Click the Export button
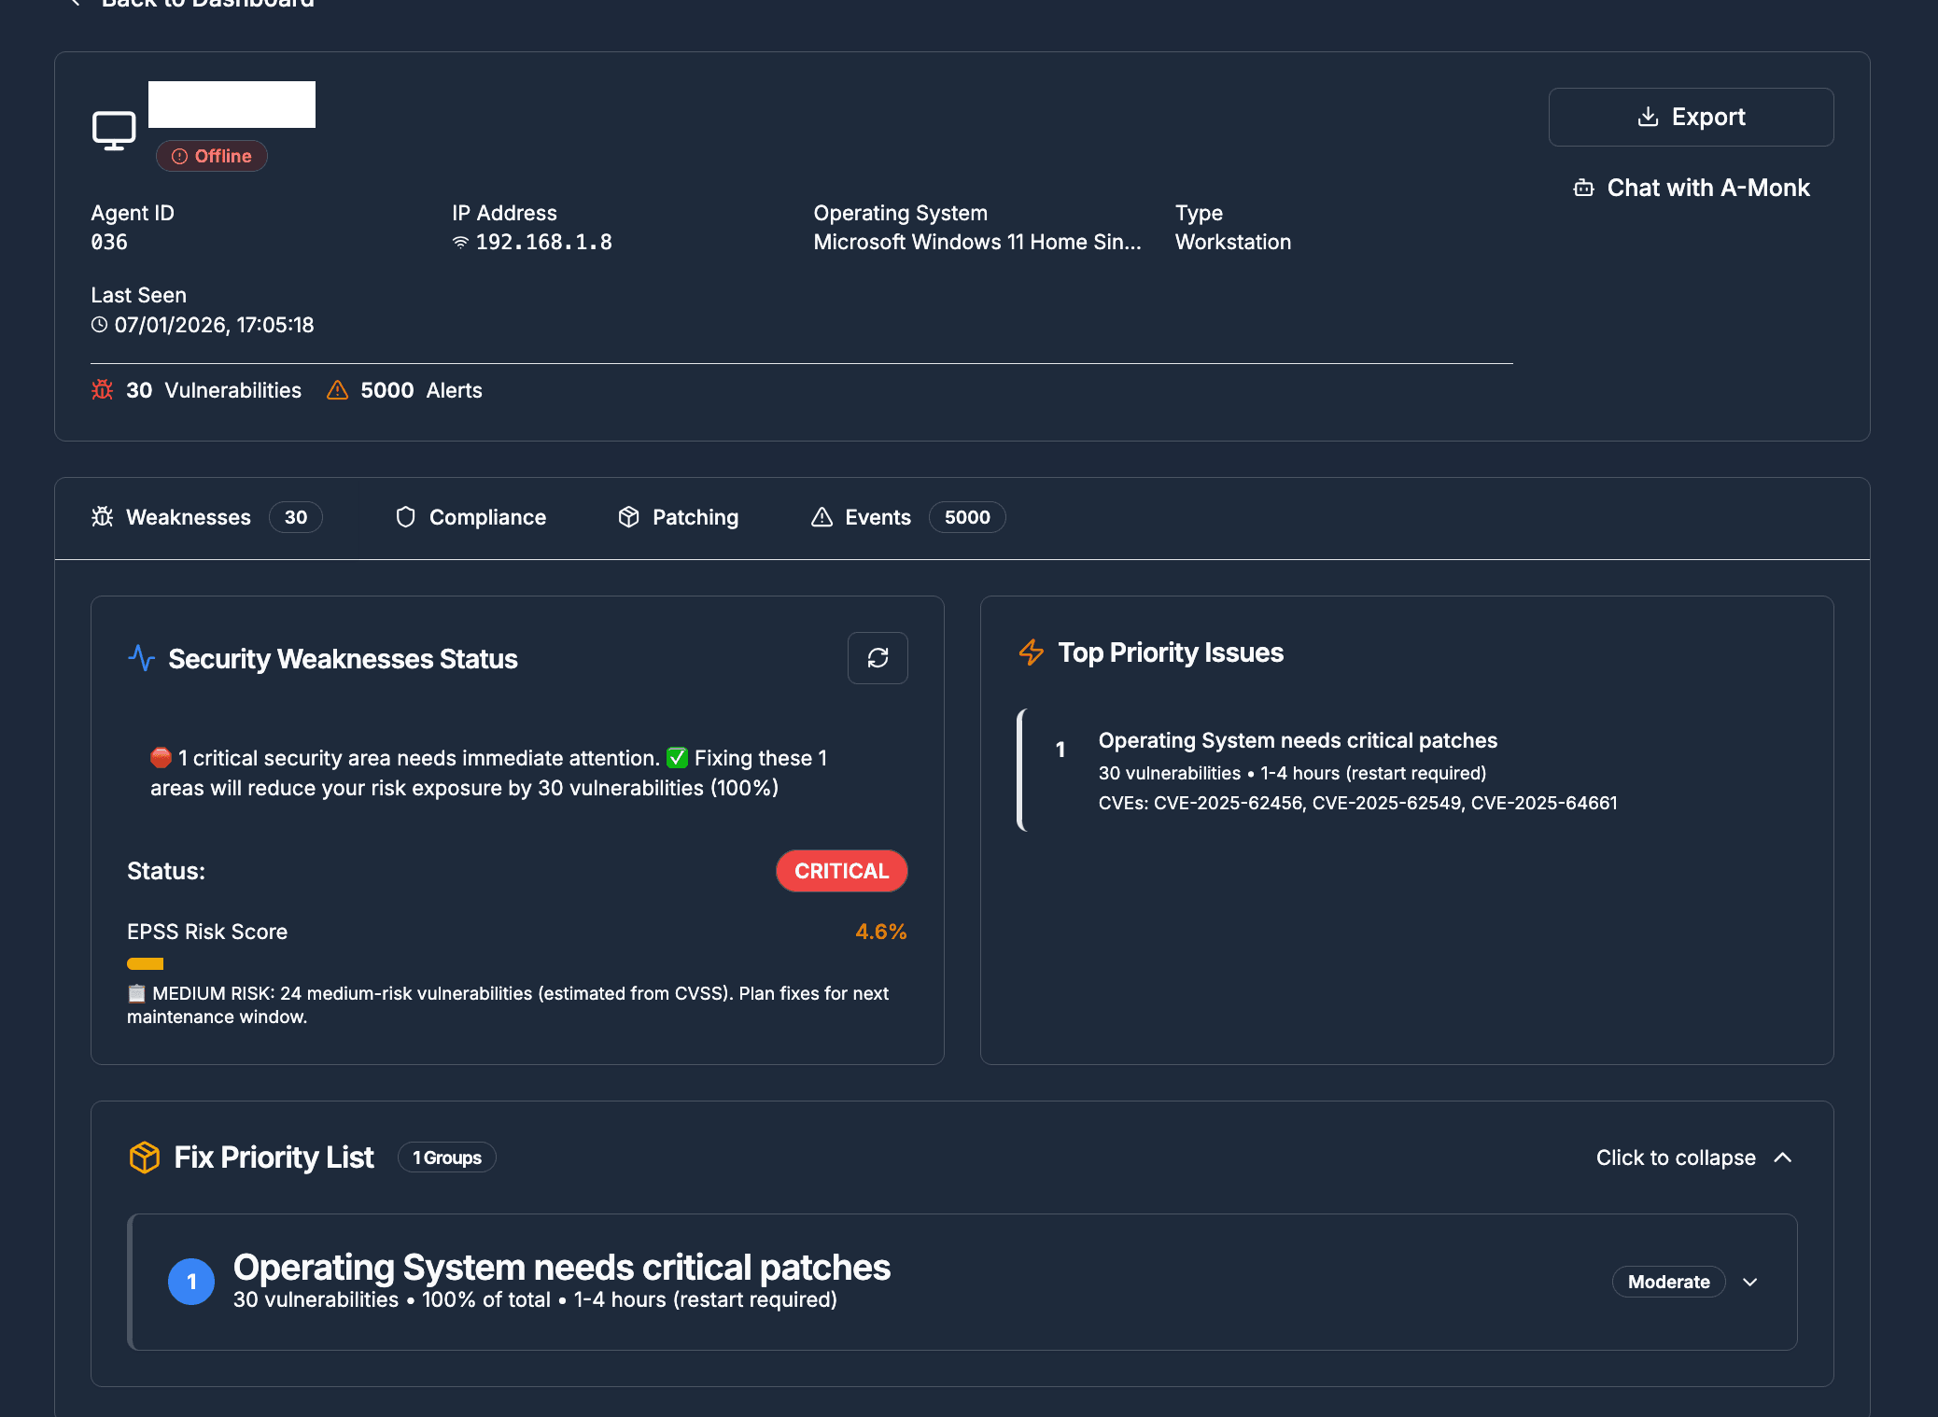1938x1417 pixels. pos(1690,117)
